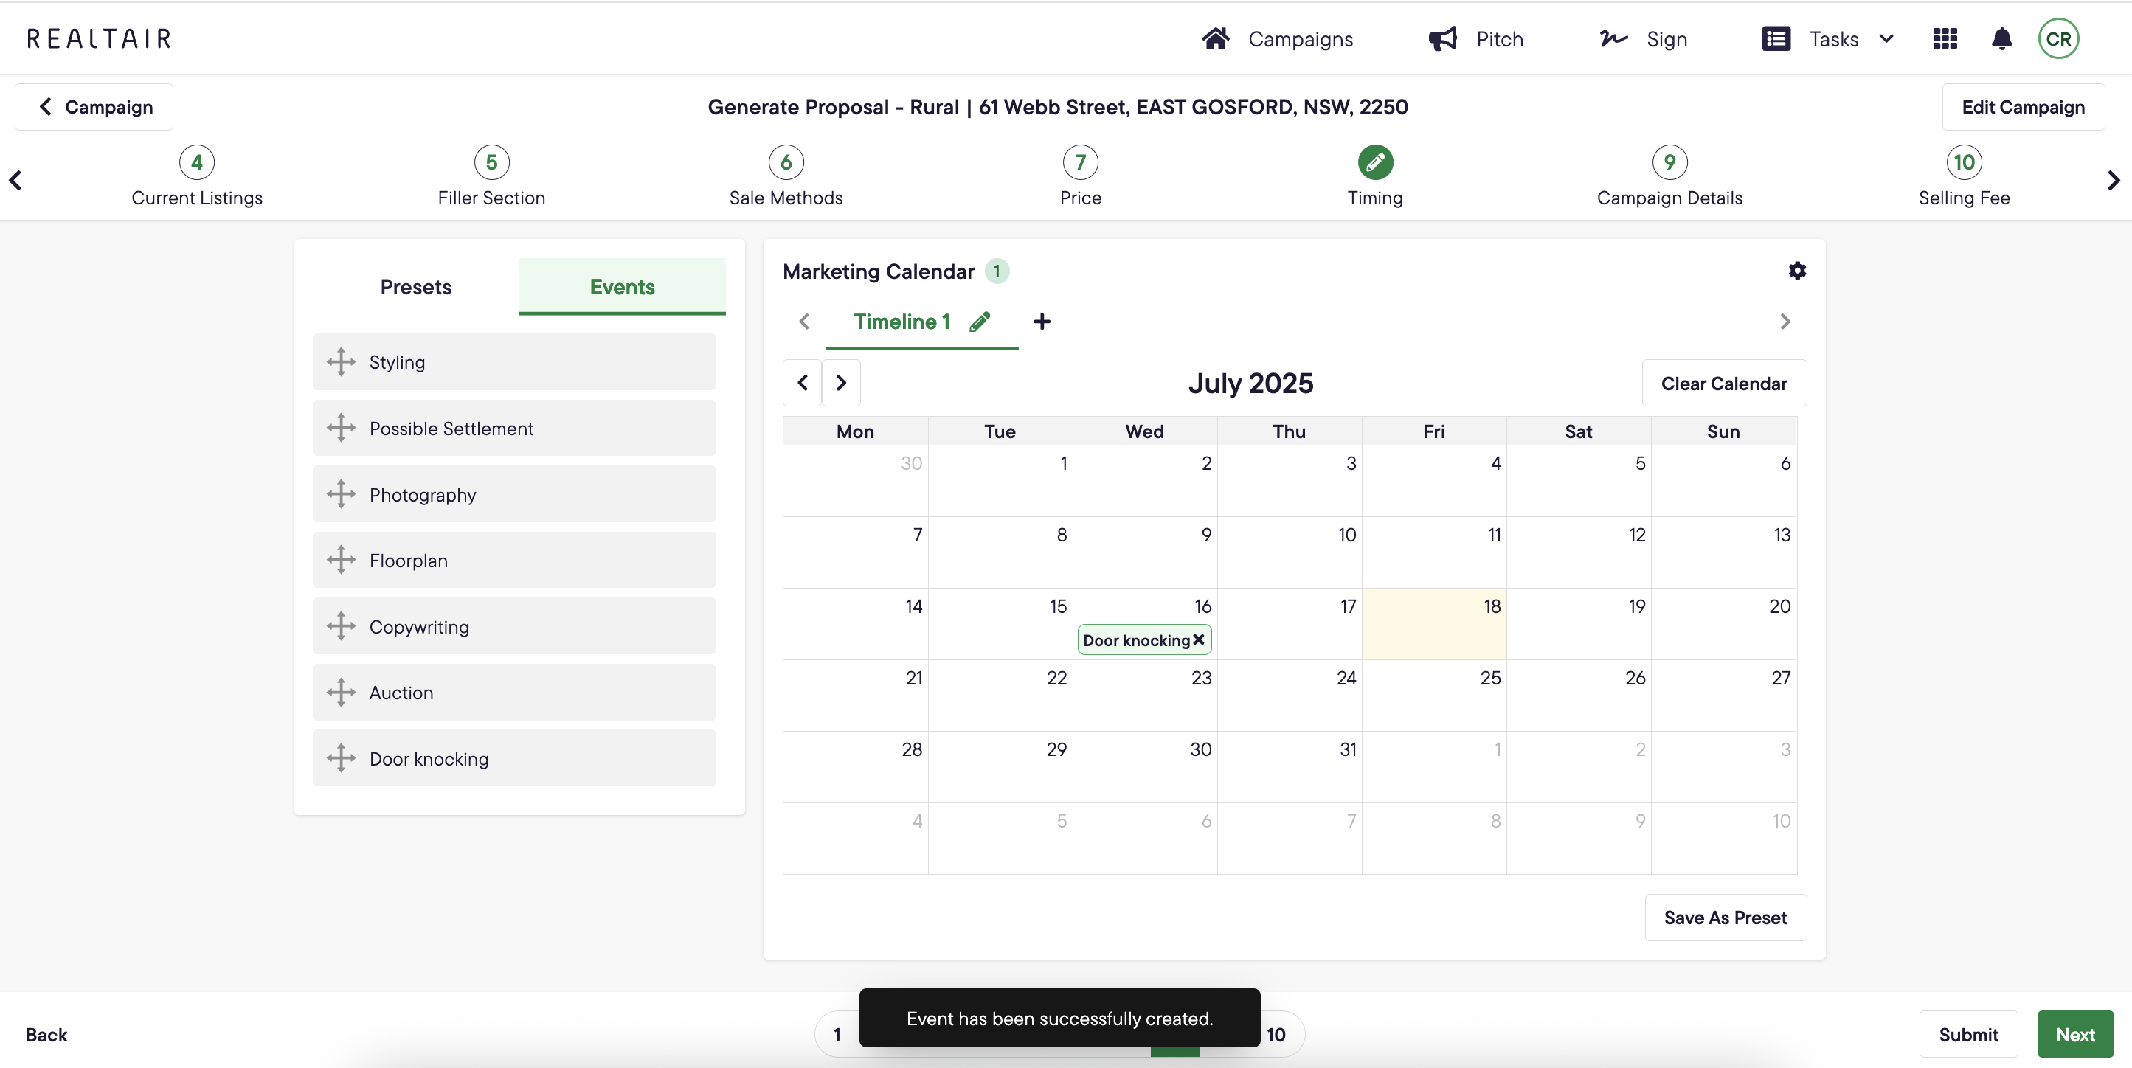Click Edit Campaign button

pos(2023,107)
